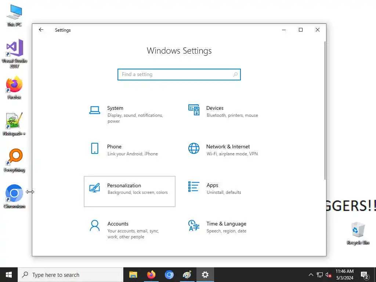The image size is (376, 282).
Task: Open the network tray icon
Action: tap(320, 275)
